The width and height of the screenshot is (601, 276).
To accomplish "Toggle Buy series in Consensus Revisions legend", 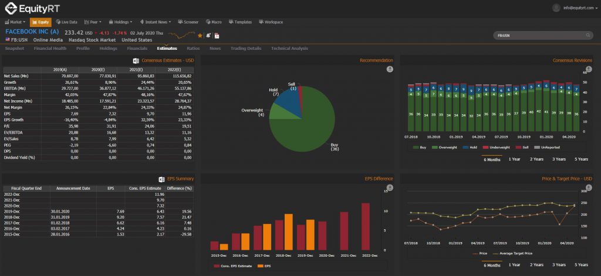I will pos(419,147).
